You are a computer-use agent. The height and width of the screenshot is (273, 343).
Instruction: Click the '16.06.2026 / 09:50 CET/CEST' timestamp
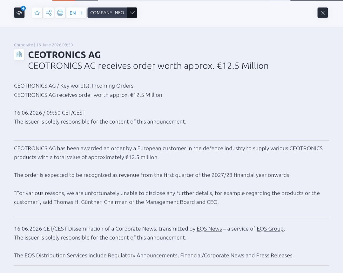[x=50, y=113]
